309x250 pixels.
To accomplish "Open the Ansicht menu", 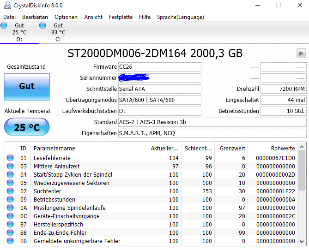I will pyautogui.click(x=93, y=17).
